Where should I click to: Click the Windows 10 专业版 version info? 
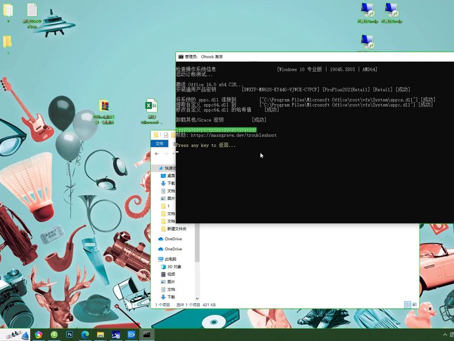tap(327, 69)
